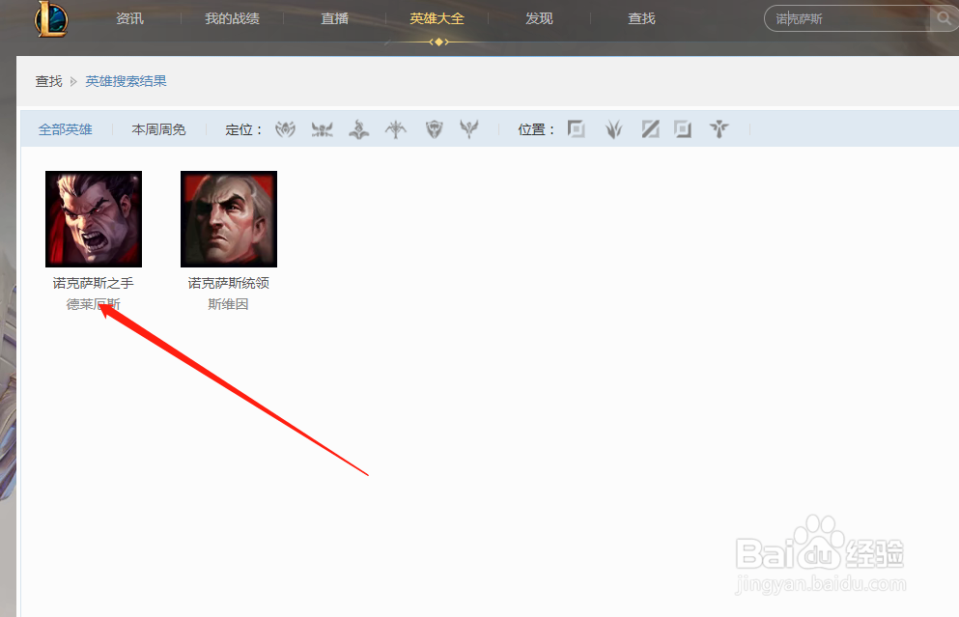Click the 诺克萨斯 search input field

tap(847, 19)
